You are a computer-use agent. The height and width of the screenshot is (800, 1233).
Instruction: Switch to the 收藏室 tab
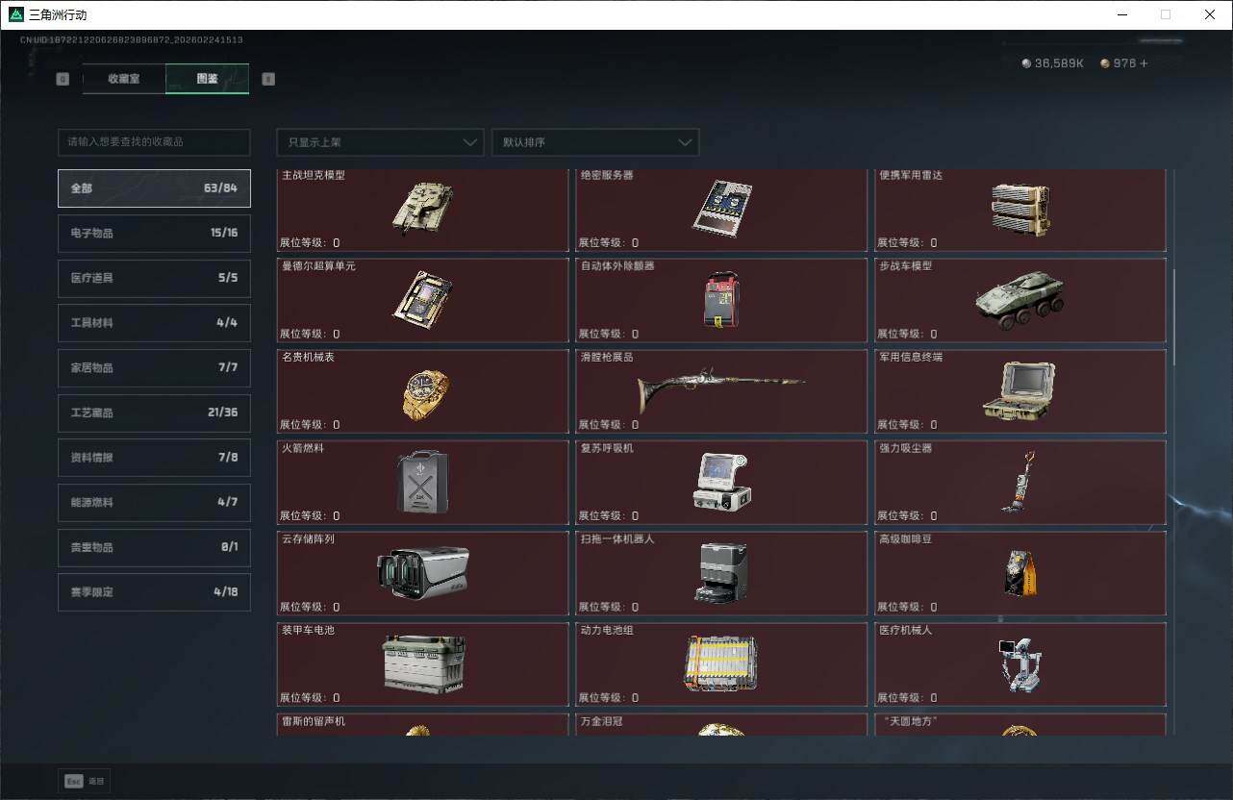pyautogui.click(x=124, y=79)
